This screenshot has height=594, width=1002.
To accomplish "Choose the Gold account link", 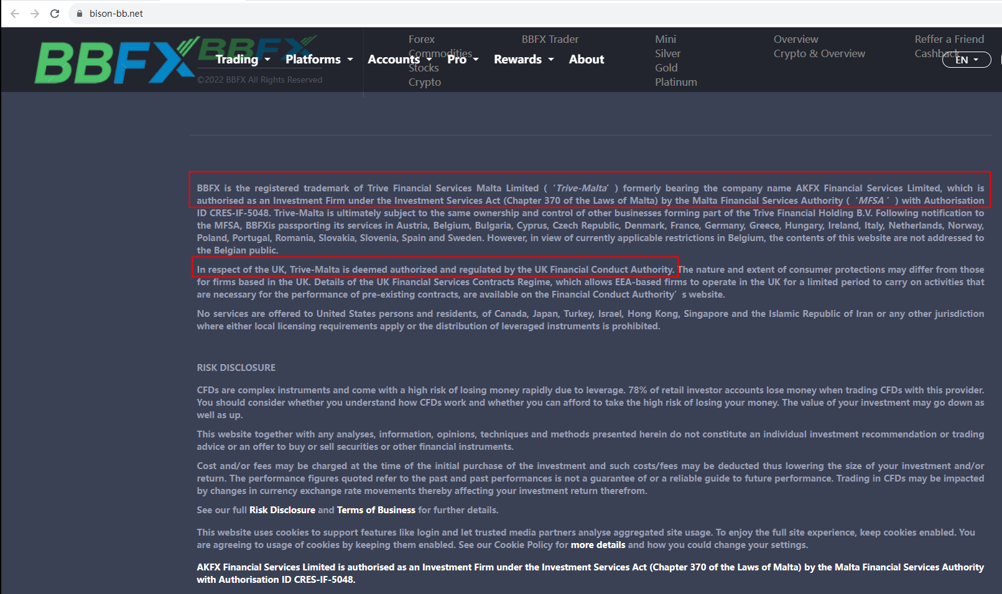I will tap(666, 68).
